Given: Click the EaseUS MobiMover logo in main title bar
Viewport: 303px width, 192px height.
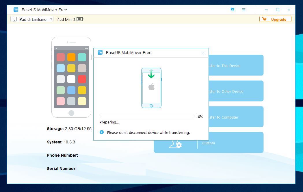Looking at the screenshot, I should click(16, 10).
